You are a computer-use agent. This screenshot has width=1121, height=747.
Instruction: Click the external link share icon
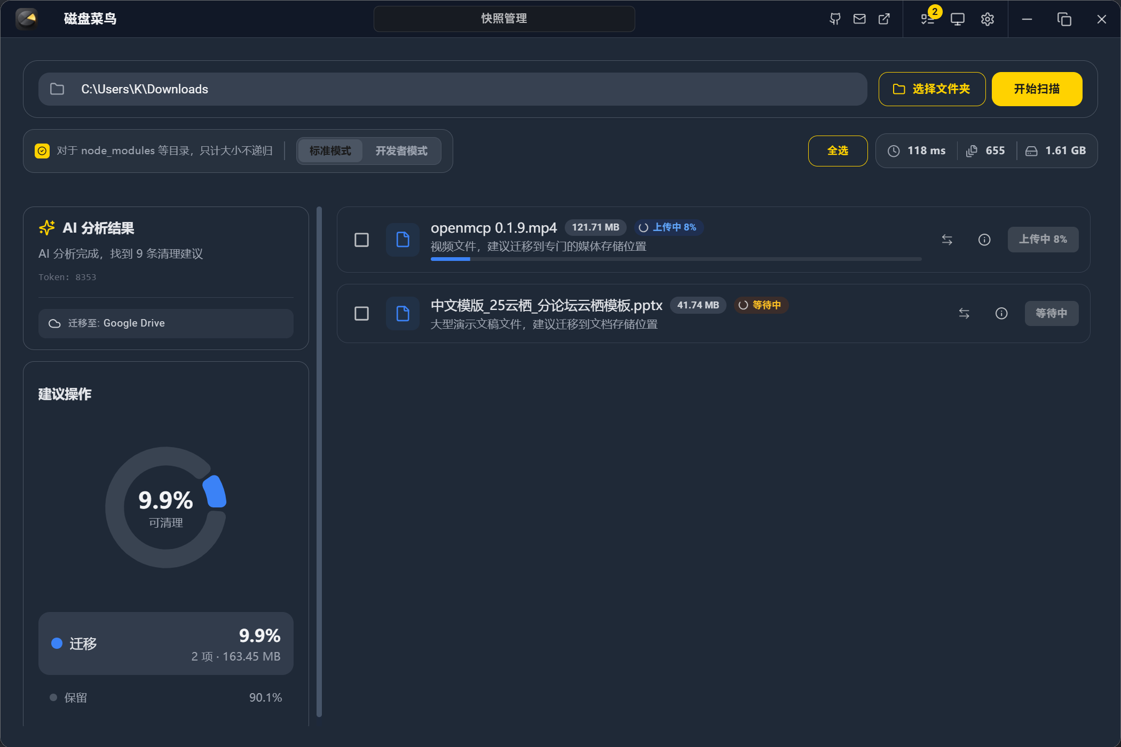[884, 19]
